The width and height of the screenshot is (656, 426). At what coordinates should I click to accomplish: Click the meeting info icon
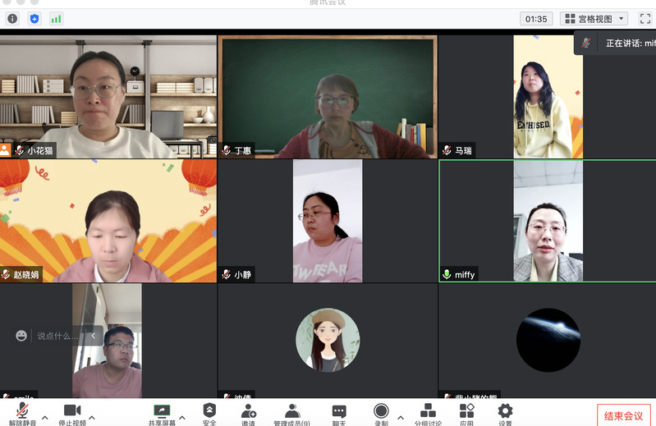pyautogui.click(x=12, y=18)
